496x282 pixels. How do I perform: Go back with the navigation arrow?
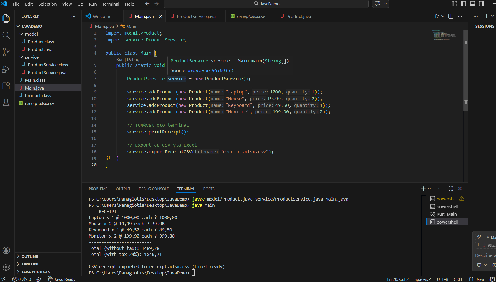[147, 4]
